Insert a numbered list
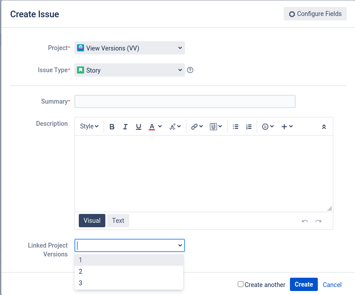355x295 pixels. (x=249, y=127)
